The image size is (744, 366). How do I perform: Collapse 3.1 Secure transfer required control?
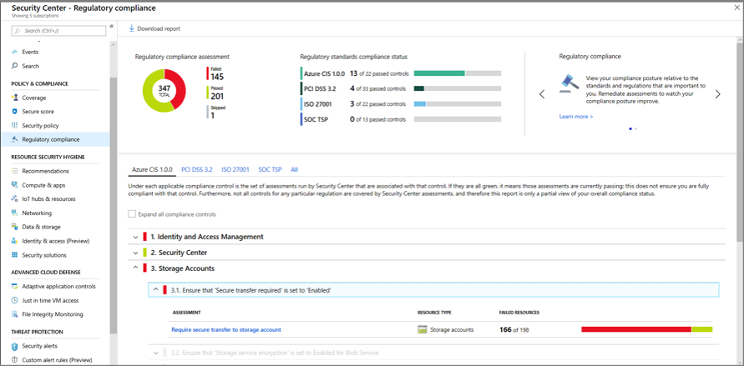155,290
